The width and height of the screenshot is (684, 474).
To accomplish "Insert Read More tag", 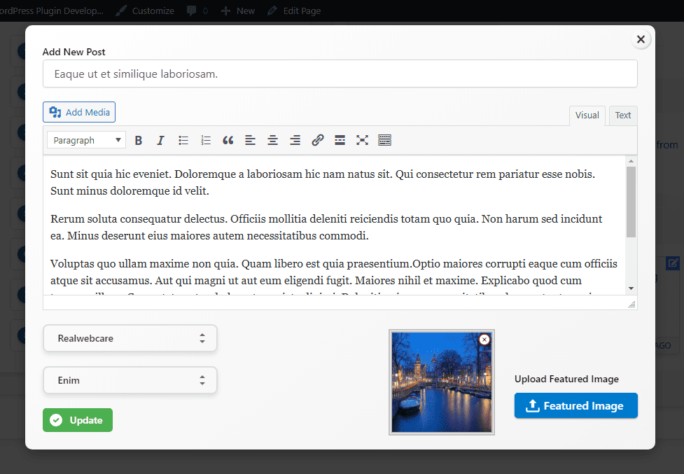I will pyautogui.click(x=340, y=141).
